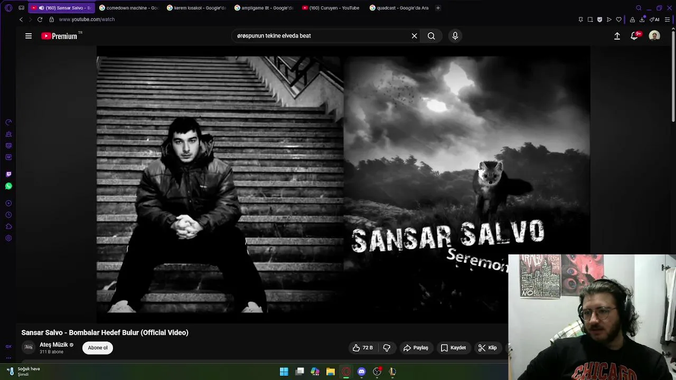This screenshot has height=380, width=676.
Task: Open YouTube notifications bell
Action: pos(635,36)
